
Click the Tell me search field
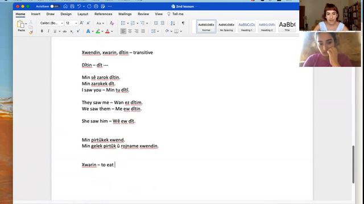click(x=176, y=14)
